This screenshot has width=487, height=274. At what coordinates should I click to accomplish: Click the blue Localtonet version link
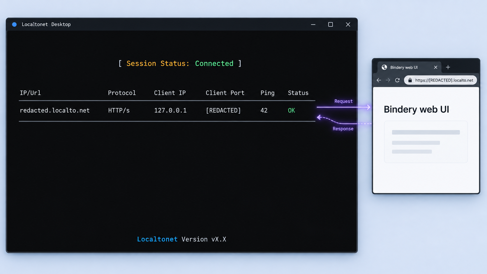coord(157,239)
